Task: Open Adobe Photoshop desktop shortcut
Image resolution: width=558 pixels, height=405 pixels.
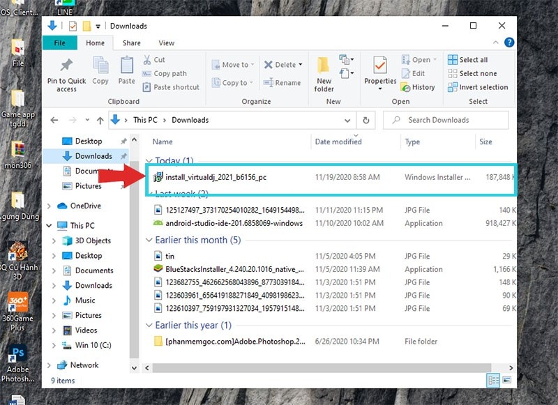Action: tap(18, 362)
